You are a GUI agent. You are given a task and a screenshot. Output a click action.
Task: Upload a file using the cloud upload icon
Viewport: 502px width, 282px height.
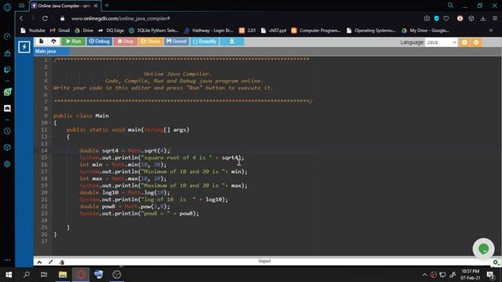pyautogui.click(x=54, y=42)
